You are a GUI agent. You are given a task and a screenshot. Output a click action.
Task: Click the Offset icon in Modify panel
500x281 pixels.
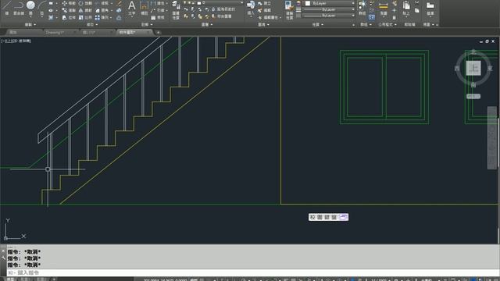click(x=119, y=17)
